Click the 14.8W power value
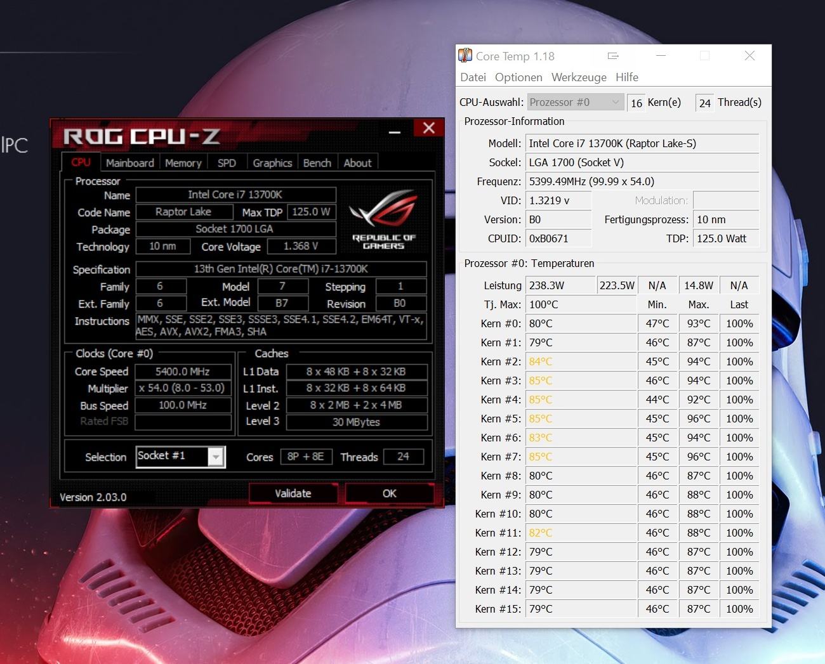This screenshot has width=825, height=664. 699,285
